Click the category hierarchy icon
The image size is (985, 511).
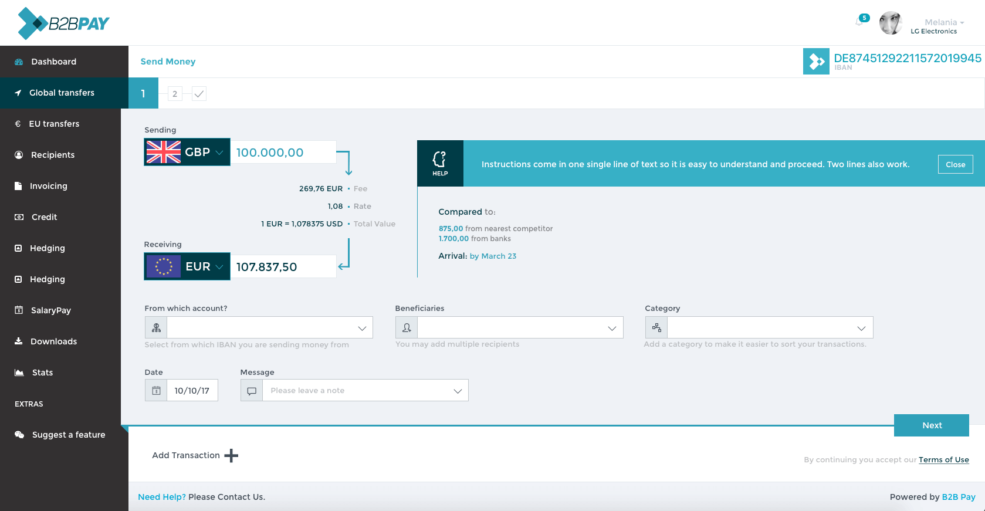656,327
